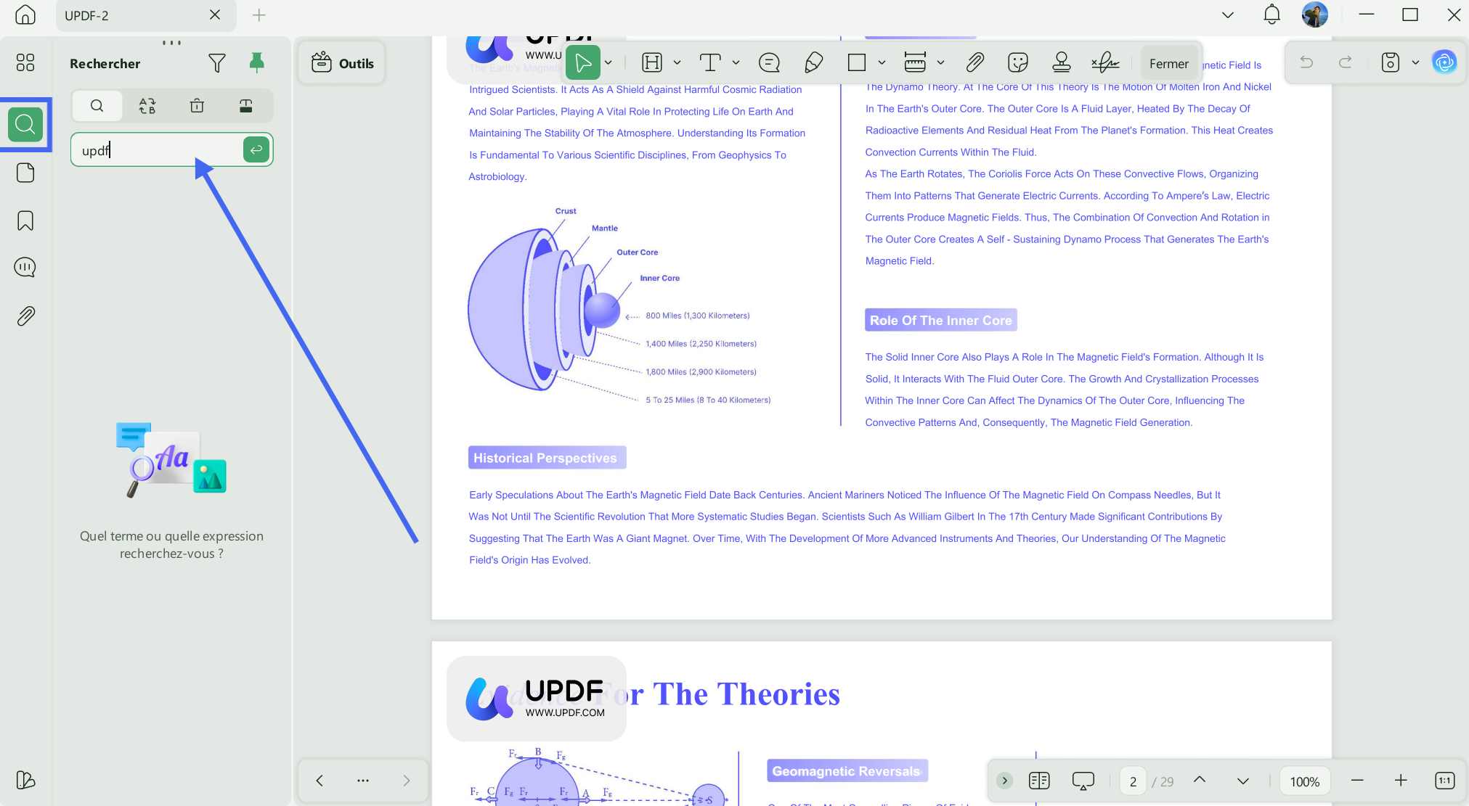
Task: Click the save icon
Action: [1390, 62]
